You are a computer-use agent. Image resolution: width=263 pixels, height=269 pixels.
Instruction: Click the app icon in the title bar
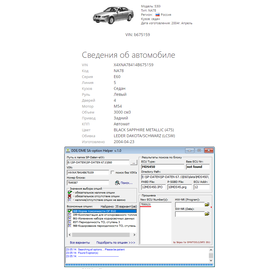point(68,150)
